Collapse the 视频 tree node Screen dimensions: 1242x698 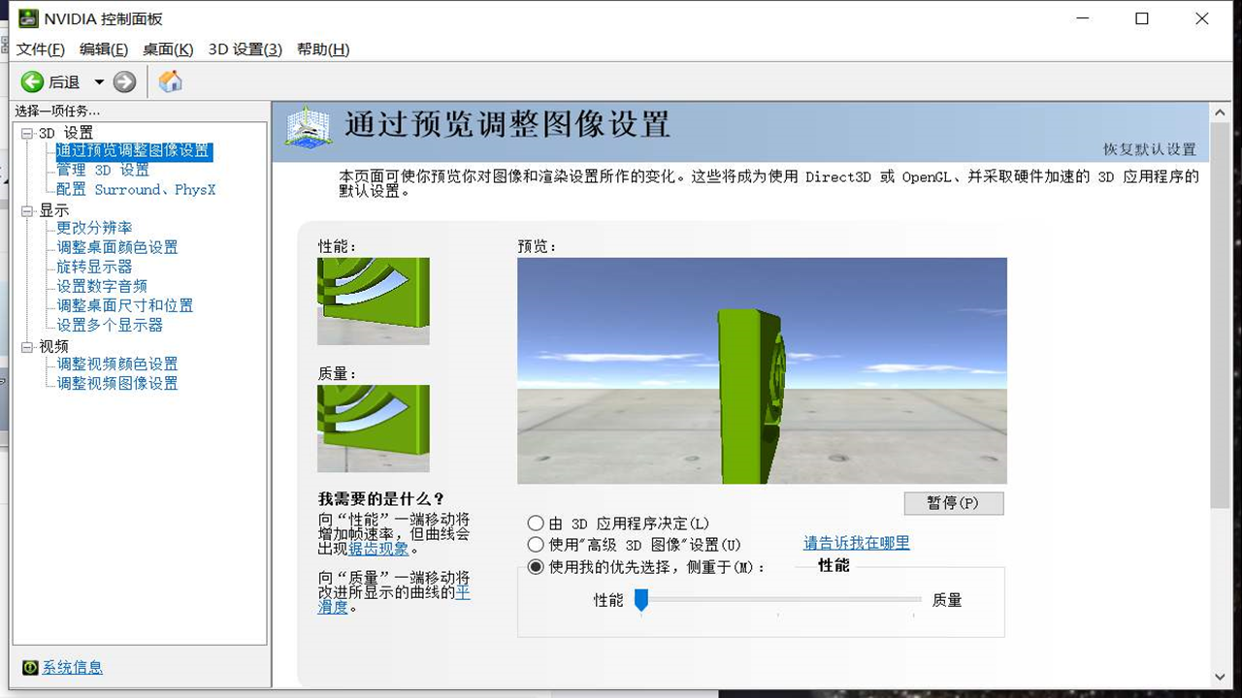click(x=27, y=346)
